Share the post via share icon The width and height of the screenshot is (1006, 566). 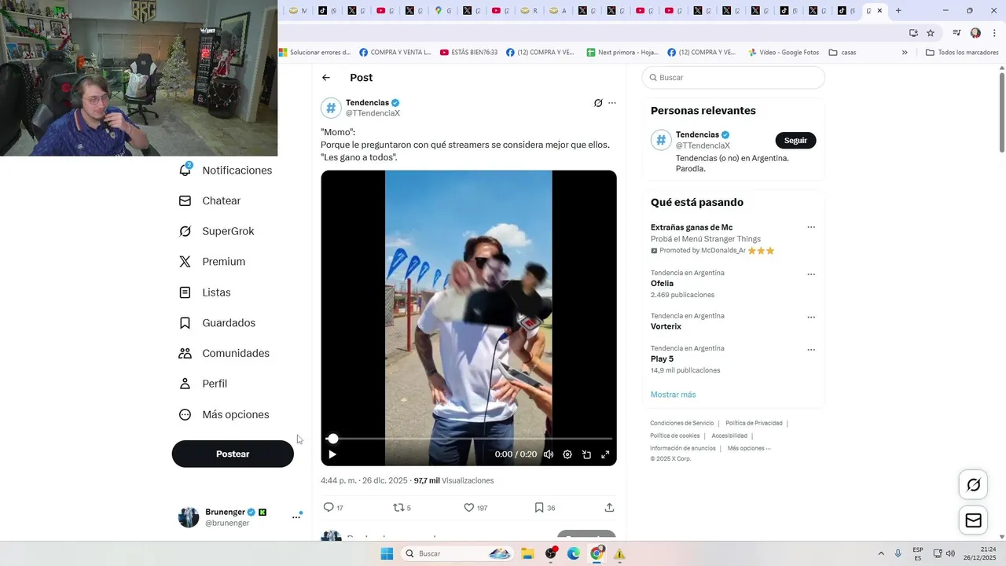609,508
